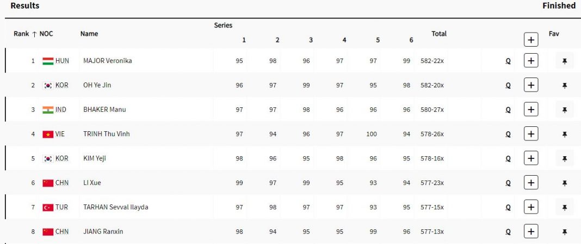Viewport: 581px width, 244px height.
Task: Pin KIM Yeji to favourites
Action: click(x=564, y=159)
